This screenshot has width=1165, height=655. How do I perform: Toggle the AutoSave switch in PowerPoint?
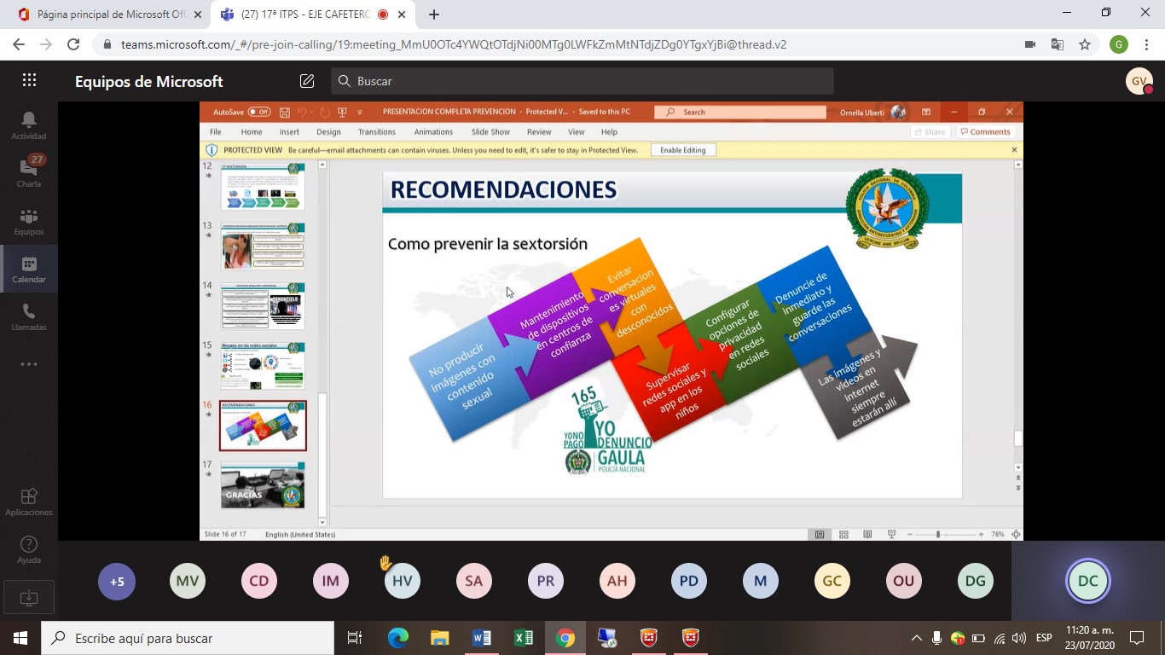click(x=259, y=112)
